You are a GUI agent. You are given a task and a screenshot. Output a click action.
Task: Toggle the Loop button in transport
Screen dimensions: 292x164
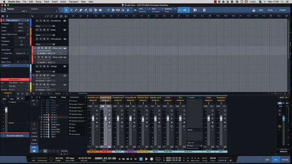158,159
